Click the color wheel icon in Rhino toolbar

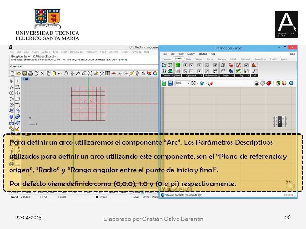[x=155, y=73]
